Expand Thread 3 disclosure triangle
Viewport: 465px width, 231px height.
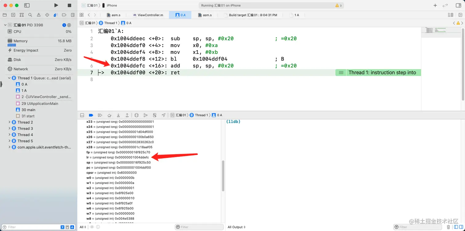pyautogui.click(x=9, y=129)
